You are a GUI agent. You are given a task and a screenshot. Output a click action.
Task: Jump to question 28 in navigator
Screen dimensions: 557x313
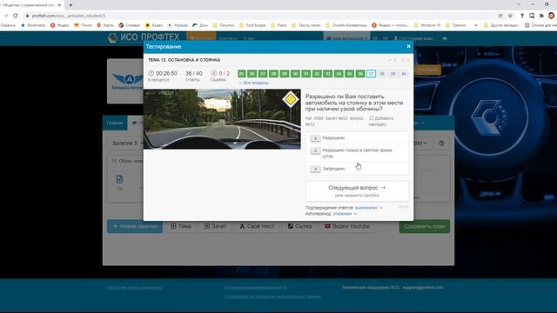tap(273, 73)
